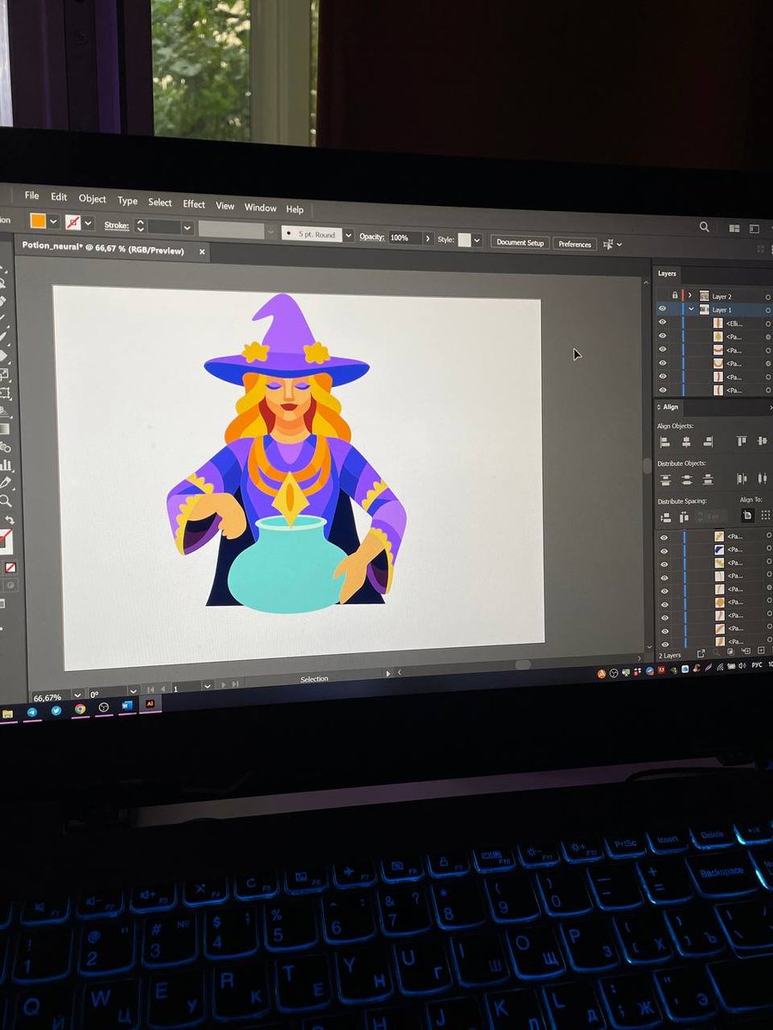
Task: Open Word from the taskbar
Action: coord(127,706)
